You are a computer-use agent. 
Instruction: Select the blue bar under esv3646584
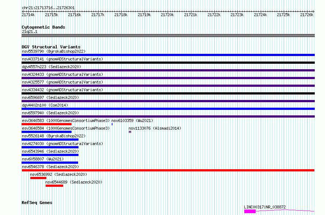[47, 132]
